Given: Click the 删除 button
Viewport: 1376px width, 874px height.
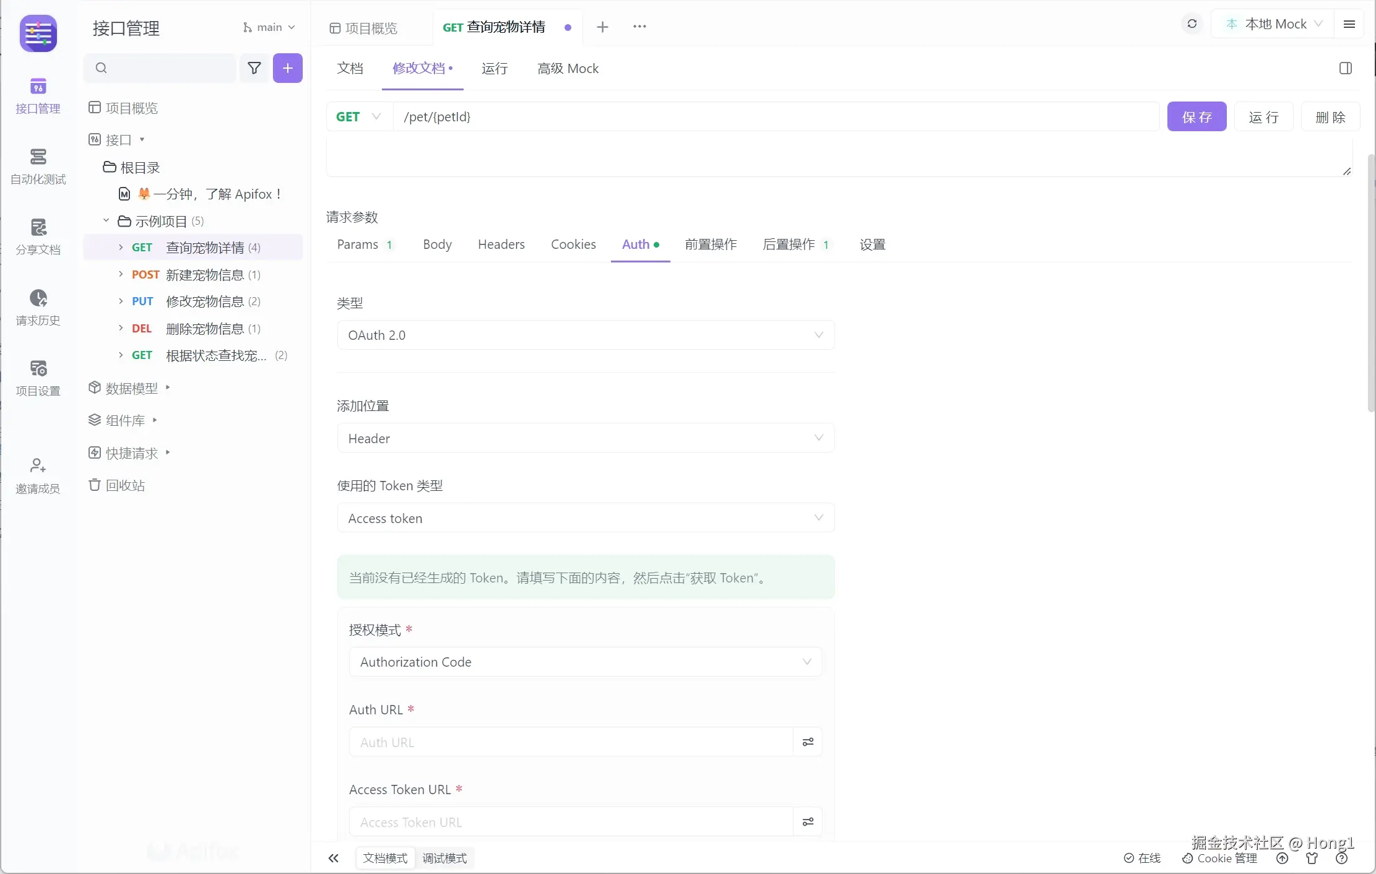Looking at the screenshot, I should click(1330, 117).
